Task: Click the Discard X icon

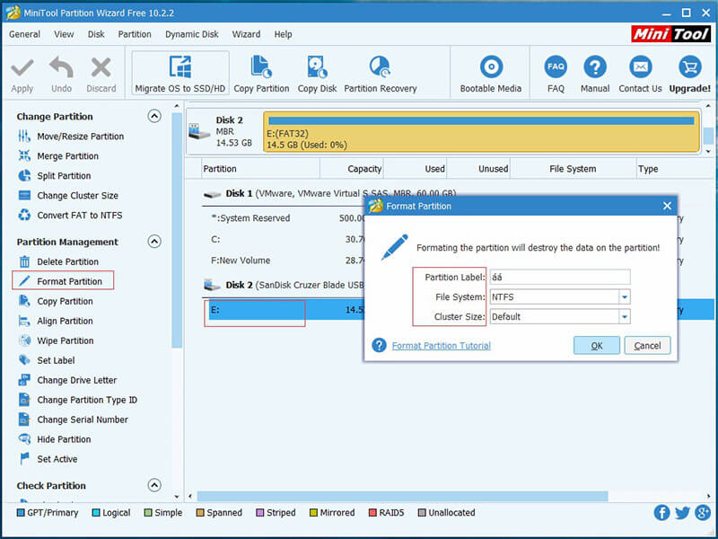Action: pyautogui.click(x=101, y=68)
